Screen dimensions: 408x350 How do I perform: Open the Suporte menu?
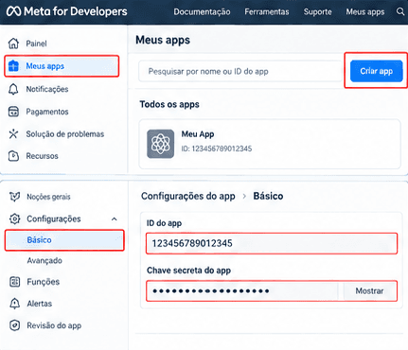click(x=317, y=12)
